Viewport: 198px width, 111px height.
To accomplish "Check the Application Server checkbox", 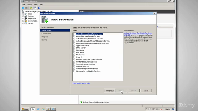I will pos(74,46).
